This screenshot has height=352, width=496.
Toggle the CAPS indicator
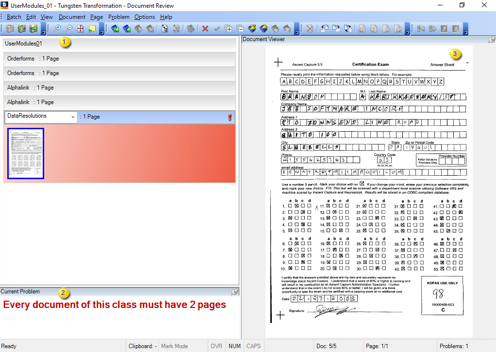point(253,346)
